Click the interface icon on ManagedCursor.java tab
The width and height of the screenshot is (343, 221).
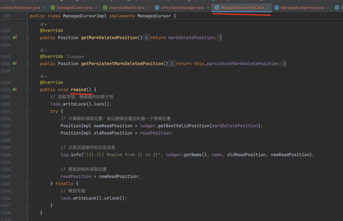(53, 8)
